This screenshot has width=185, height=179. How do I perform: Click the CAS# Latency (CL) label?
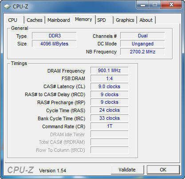[x=64, y=86]
